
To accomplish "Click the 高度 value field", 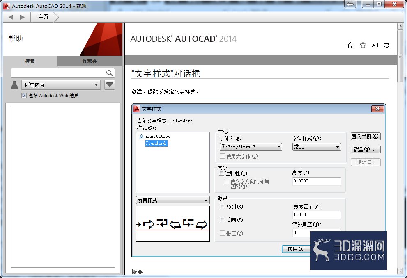I will coord(317,181).
